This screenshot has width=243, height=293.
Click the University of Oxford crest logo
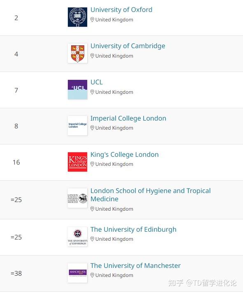click(x=77, y=17)
